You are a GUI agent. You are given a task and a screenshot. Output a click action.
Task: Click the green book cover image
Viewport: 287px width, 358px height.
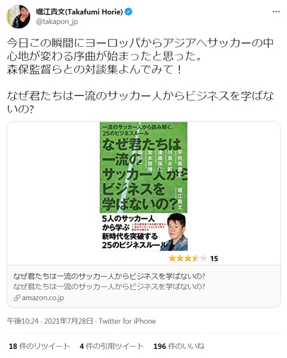point(143,186)
